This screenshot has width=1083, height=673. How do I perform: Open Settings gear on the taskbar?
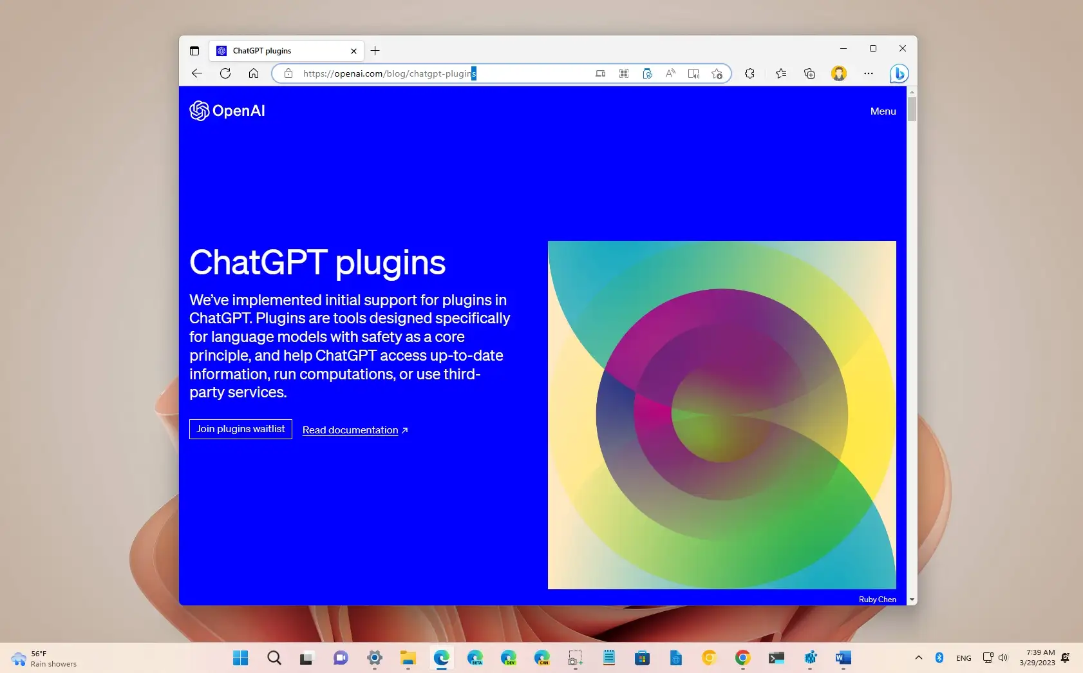(x=375, y=658)
